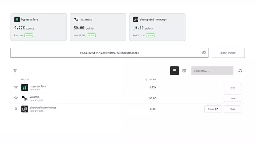The image size is (256, 144).
Task: Open the valantis 50.00 points card
Action: [98, 27]
